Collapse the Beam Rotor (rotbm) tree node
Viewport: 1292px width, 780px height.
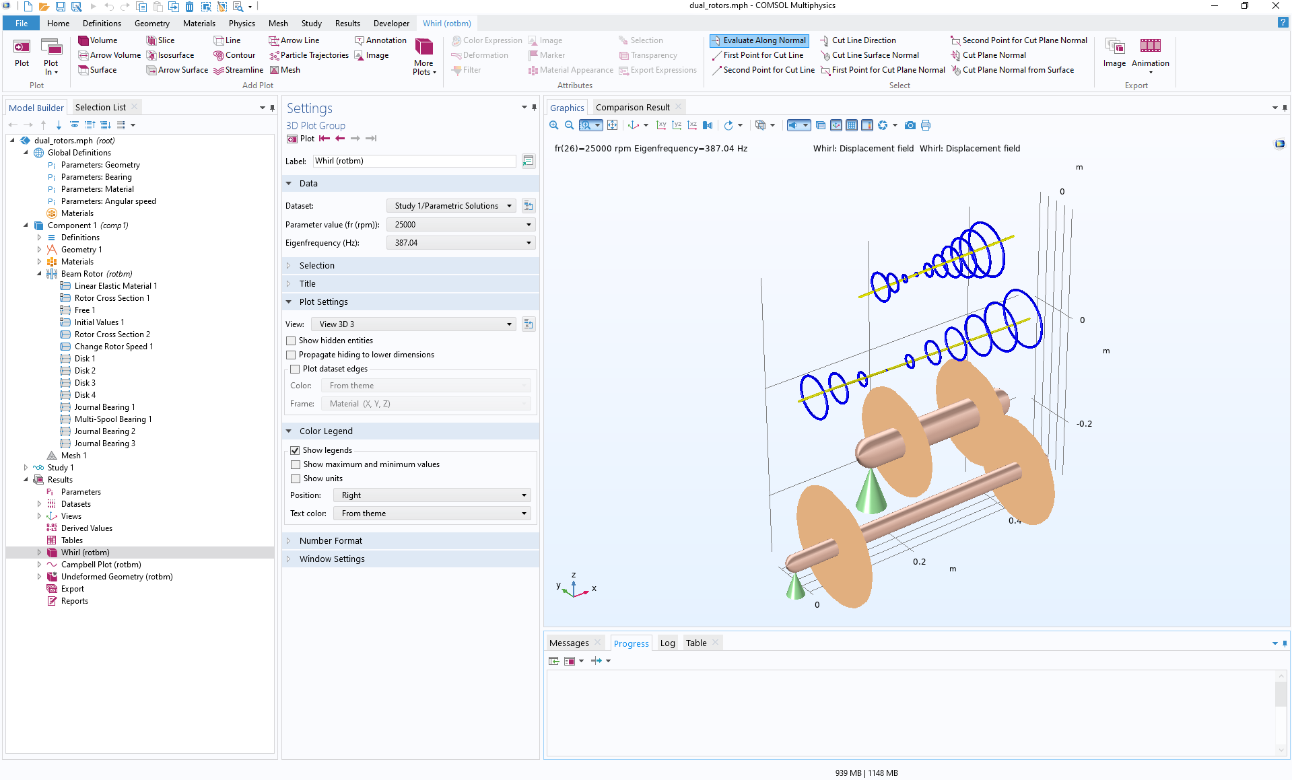point(40,274)
